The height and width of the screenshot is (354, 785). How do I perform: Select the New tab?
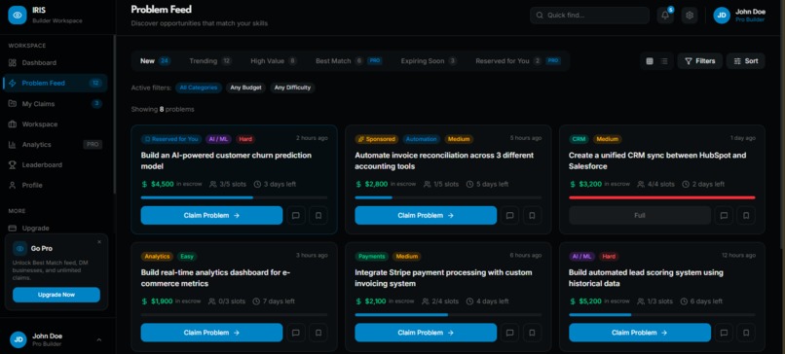[x=155, y=61]
